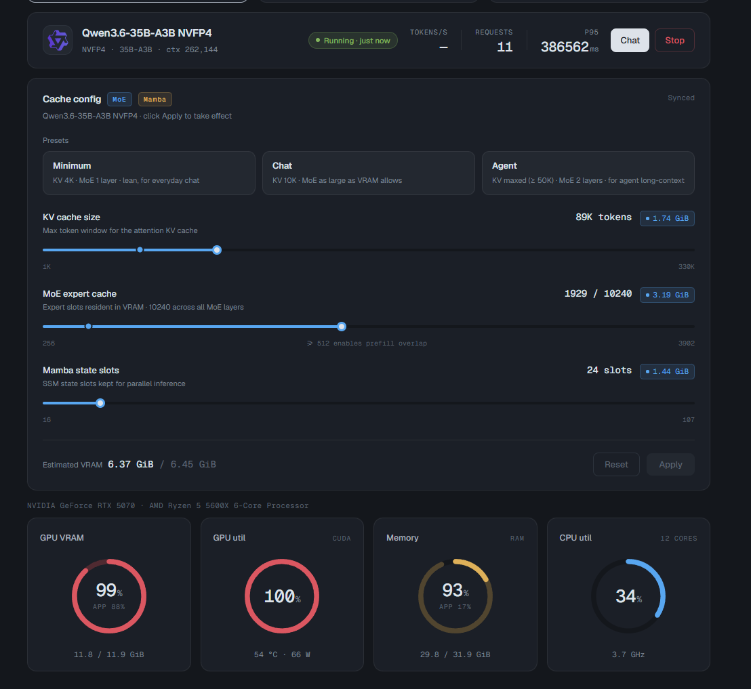Stop the running Qwen3.6 model

pos(674,40)
